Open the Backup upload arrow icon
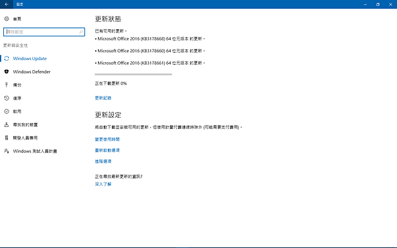This screenshot has width=397, height=248. click(7, 85)
